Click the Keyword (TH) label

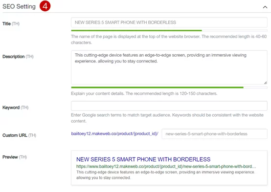pyautogui.click(x=15, y=107)
